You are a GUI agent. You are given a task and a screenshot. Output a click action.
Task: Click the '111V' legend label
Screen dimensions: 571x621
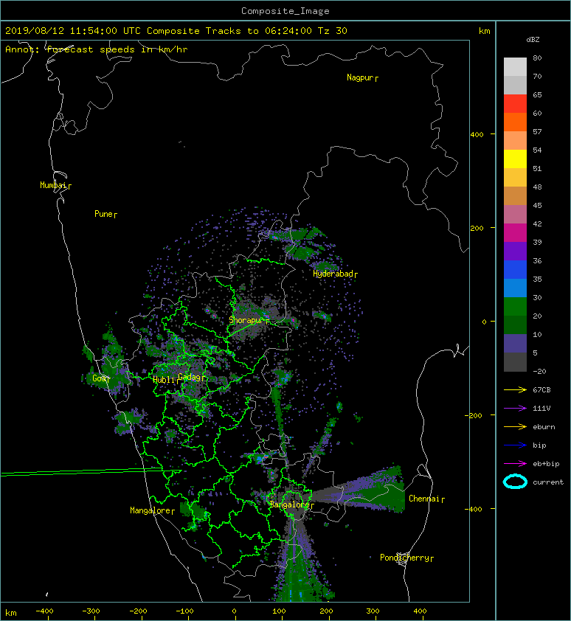pyautogui.click(x=541, y=408)
